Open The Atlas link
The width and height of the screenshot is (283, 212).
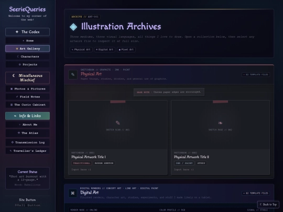[x=27, y=133]
